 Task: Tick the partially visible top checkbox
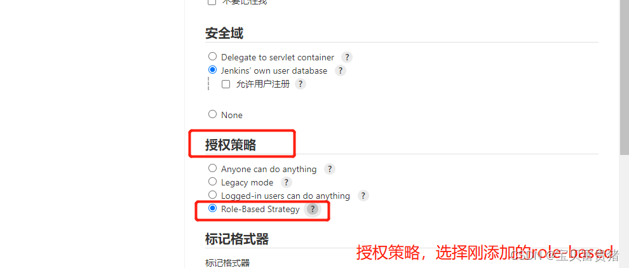pyautogui.click(x=212, y=2)
